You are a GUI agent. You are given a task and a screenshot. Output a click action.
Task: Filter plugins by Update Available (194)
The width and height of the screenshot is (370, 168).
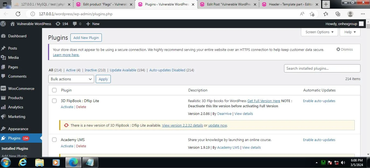click(x=127, y=70)
